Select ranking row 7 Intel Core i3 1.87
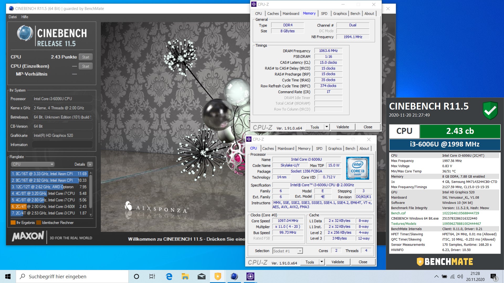Image resolution: width=504 pixels, height=283 pixels. click(49, 213)
